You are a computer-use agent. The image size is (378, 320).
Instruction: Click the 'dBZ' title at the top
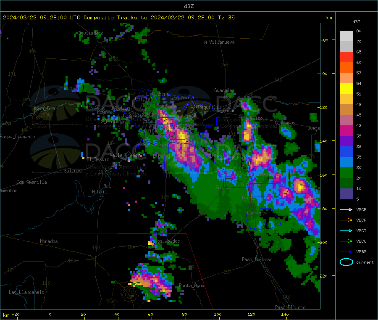[x=189, y=6]
